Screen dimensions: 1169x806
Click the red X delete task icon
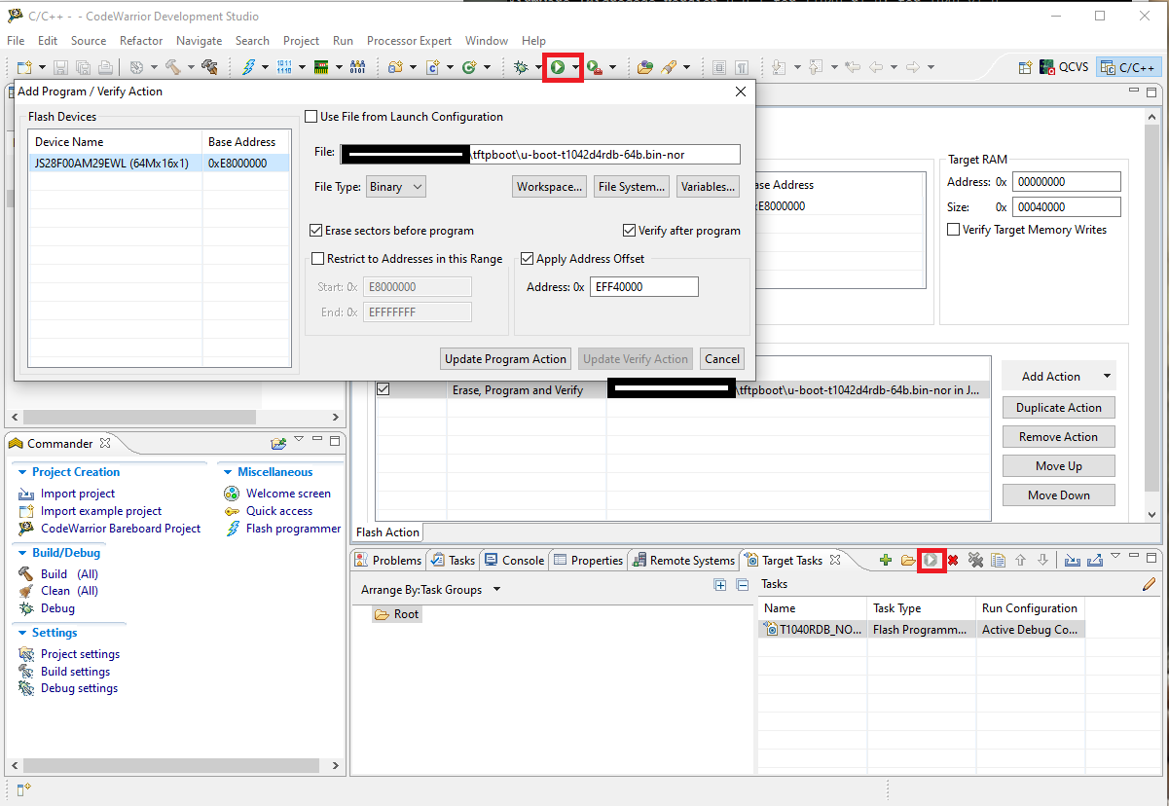coord(953,560)
